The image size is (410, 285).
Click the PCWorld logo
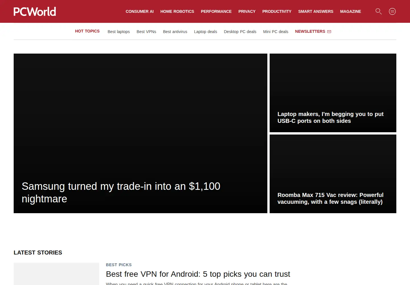tap(35, 11)
